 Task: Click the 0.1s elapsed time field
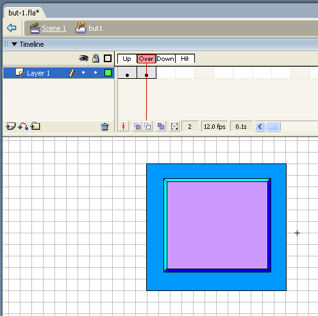click(241, 126)
